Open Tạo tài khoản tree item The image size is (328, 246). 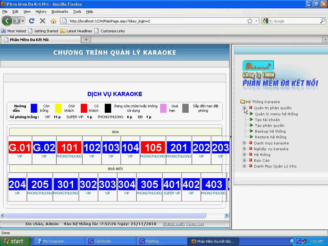click(267, 120)
